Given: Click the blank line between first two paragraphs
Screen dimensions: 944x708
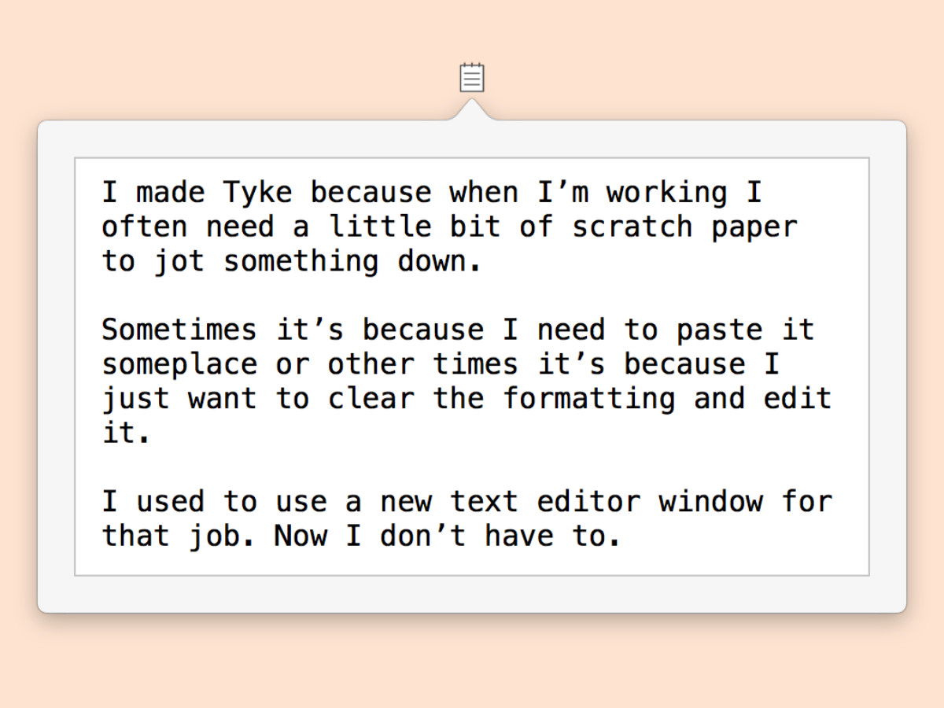Looking at the screenshot, I should tap(472, 296).
